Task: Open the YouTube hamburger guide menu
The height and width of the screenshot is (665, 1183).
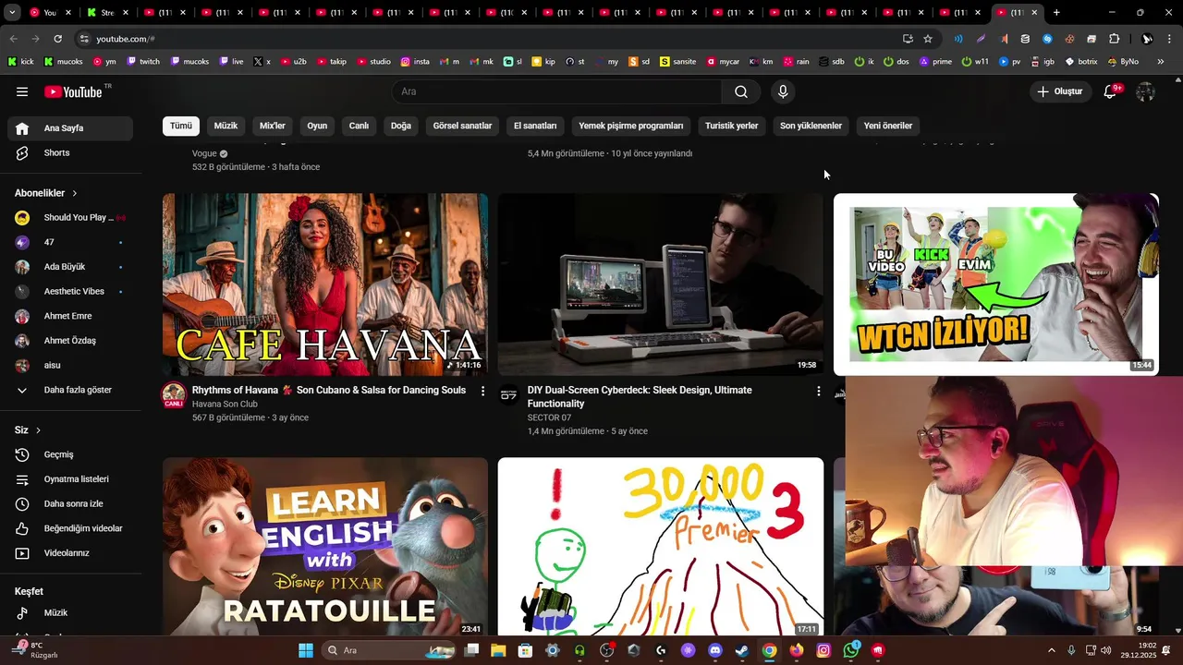Action: click(x=22, y=91)
